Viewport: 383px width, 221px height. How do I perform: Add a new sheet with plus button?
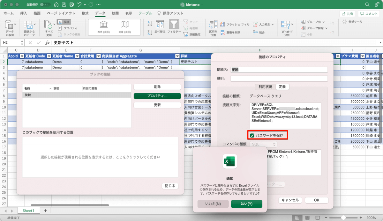pos(45,211)
